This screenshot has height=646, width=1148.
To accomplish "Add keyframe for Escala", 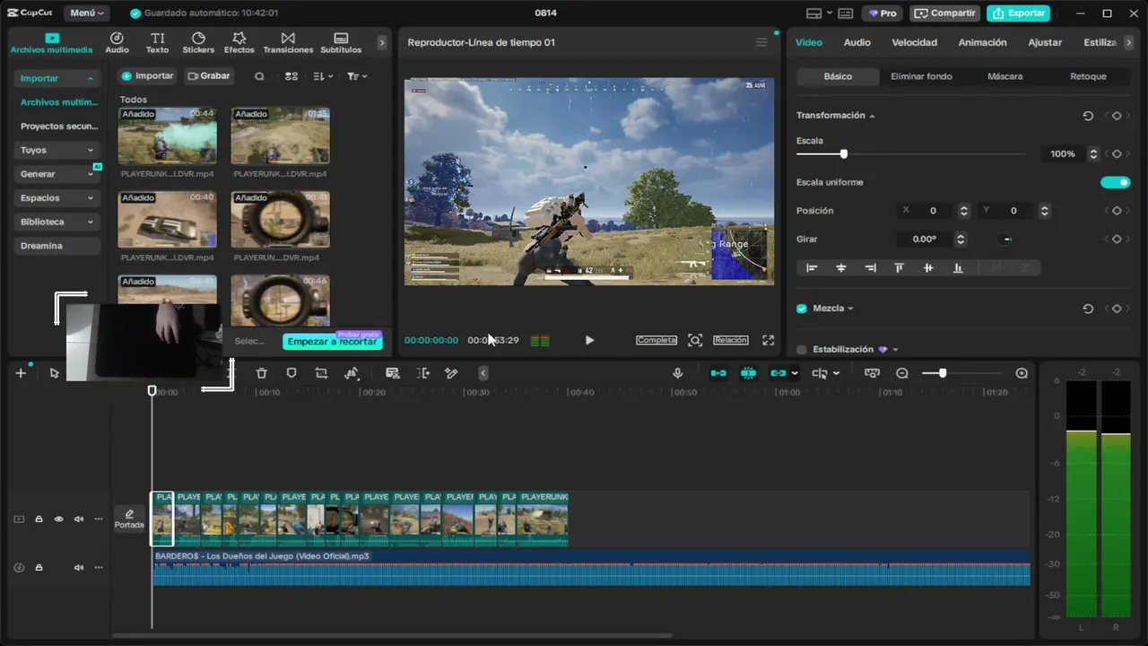I will click(1117, 153).
